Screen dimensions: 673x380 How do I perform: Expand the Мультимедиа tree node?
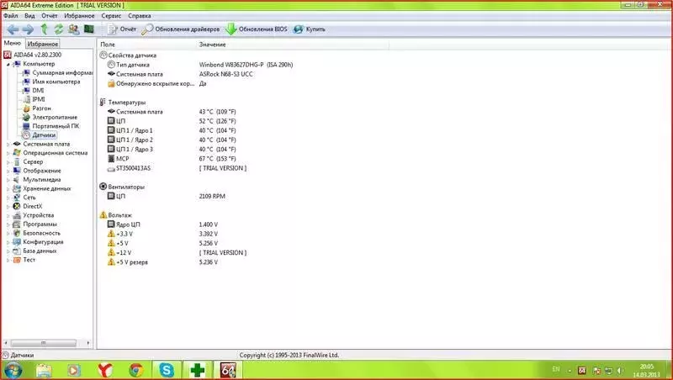[x=8, y=180]
